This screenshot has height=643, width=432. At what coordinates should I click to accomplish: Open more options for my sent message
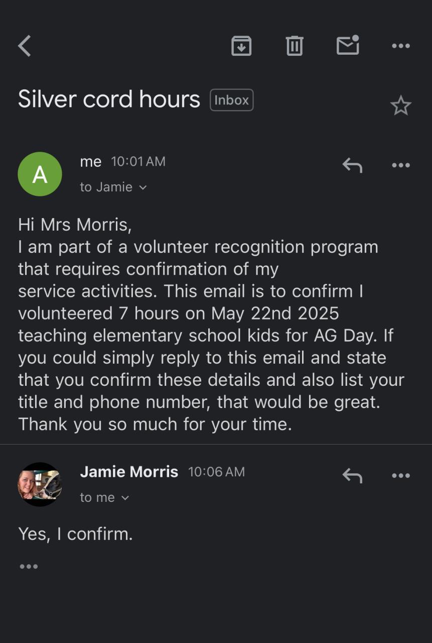(x=400, y=165)
